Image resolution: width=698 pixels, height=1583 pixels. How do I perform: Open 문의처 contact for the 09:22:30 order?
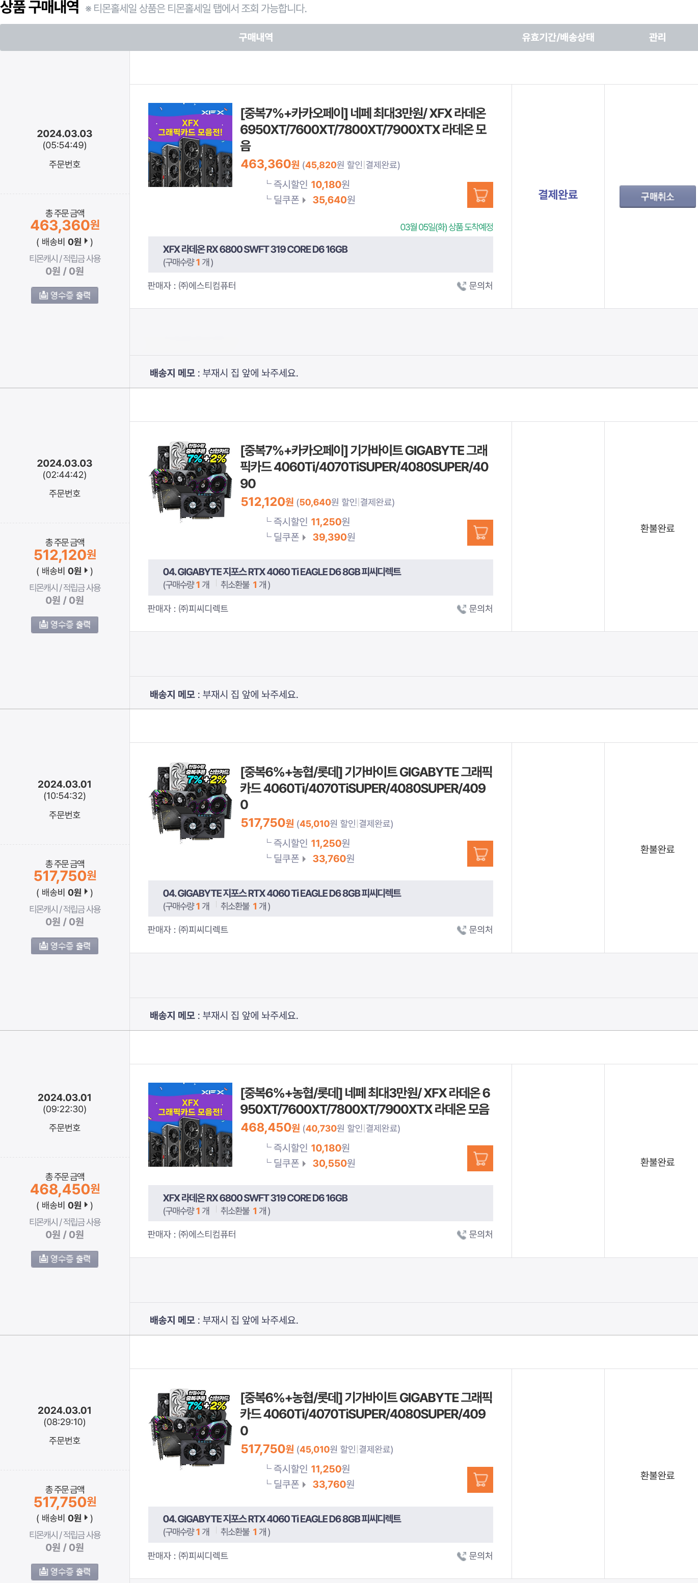(x=475, y=1235)
